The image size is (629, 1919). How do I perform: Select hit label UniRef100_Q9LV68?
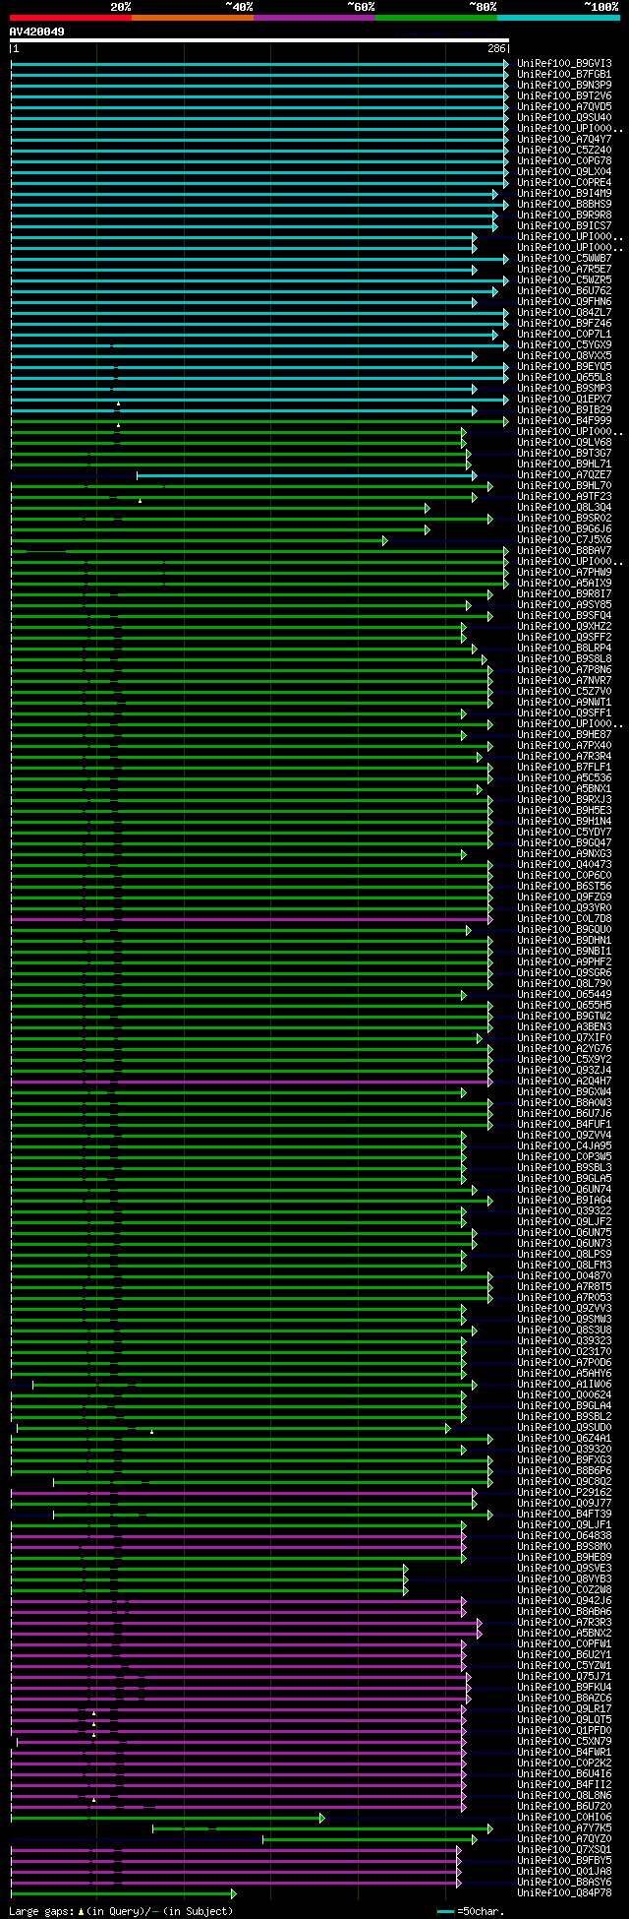(x=564, y=443)
